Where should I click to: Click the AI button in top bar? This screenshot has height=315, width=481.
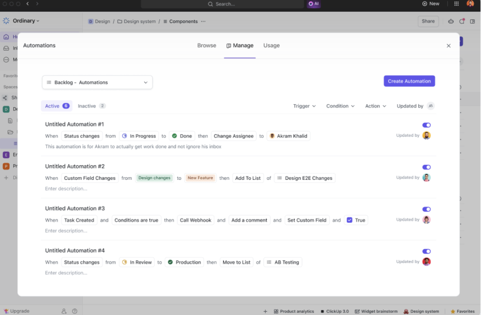point(314,4)
